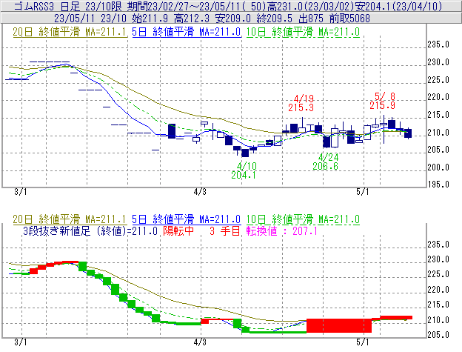462x352 pixels.
Task: Click the 3段抜き新値足 (終値)=211.0 label
Action: 90,230
